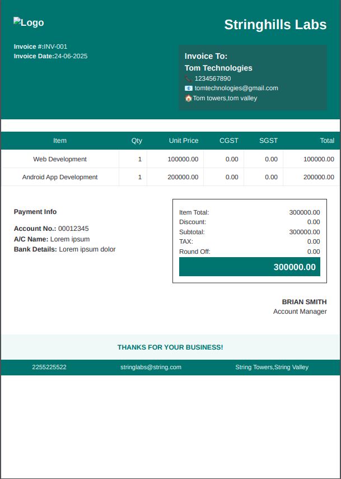Viewport: 341px width, 479px height.
Task: Select the Web Development row item
Action: [60, 159]
